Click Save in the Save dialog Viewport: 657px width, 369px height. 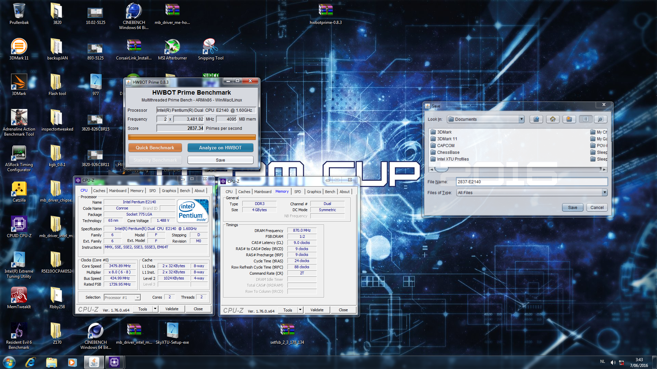click(572, 207)
